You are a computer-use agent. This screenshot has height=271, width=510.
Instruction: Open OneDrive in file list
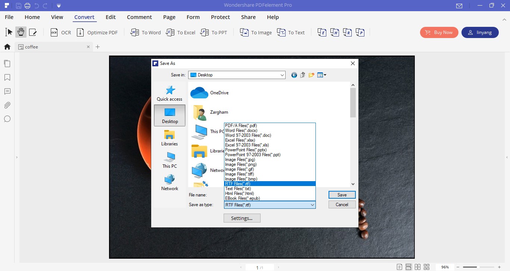(209, 93)
